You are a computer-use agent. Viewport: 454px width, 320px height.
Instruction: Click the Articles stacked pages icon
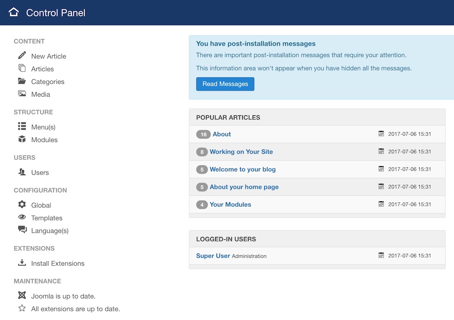coord(22,68)
